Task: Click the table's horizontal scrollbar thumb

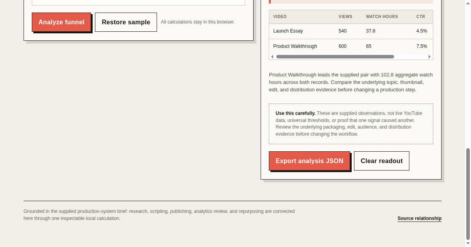Action: [335, 57]
